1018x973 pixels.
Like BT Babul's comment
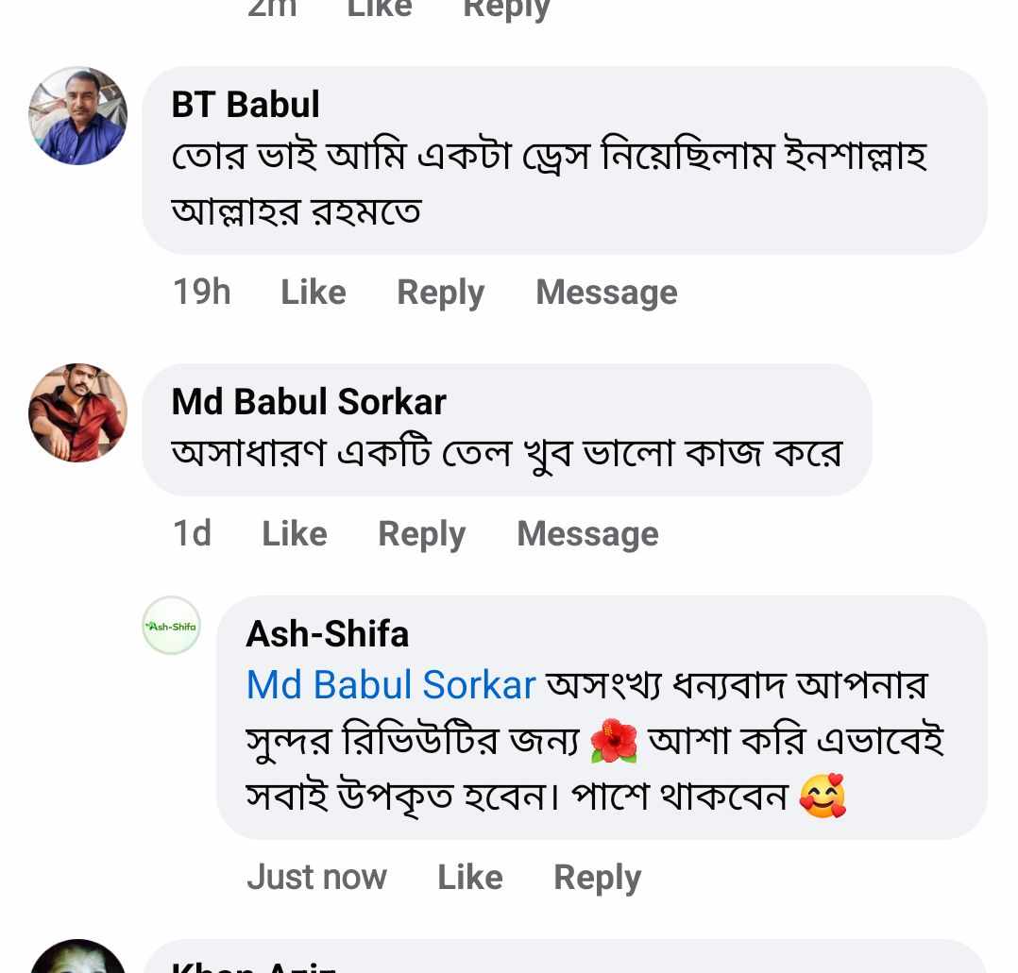[314, 293]
